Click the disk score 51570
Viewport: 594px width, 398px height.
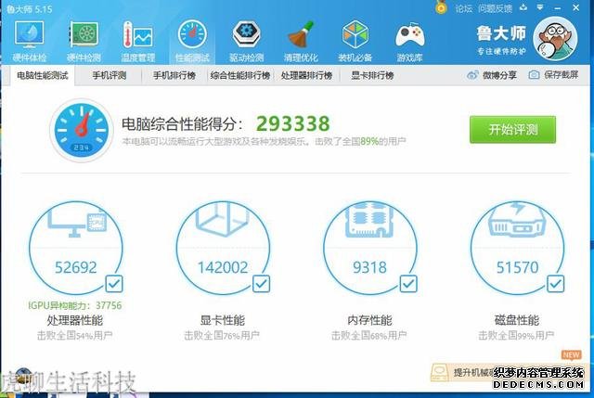(x=517, y=267)
